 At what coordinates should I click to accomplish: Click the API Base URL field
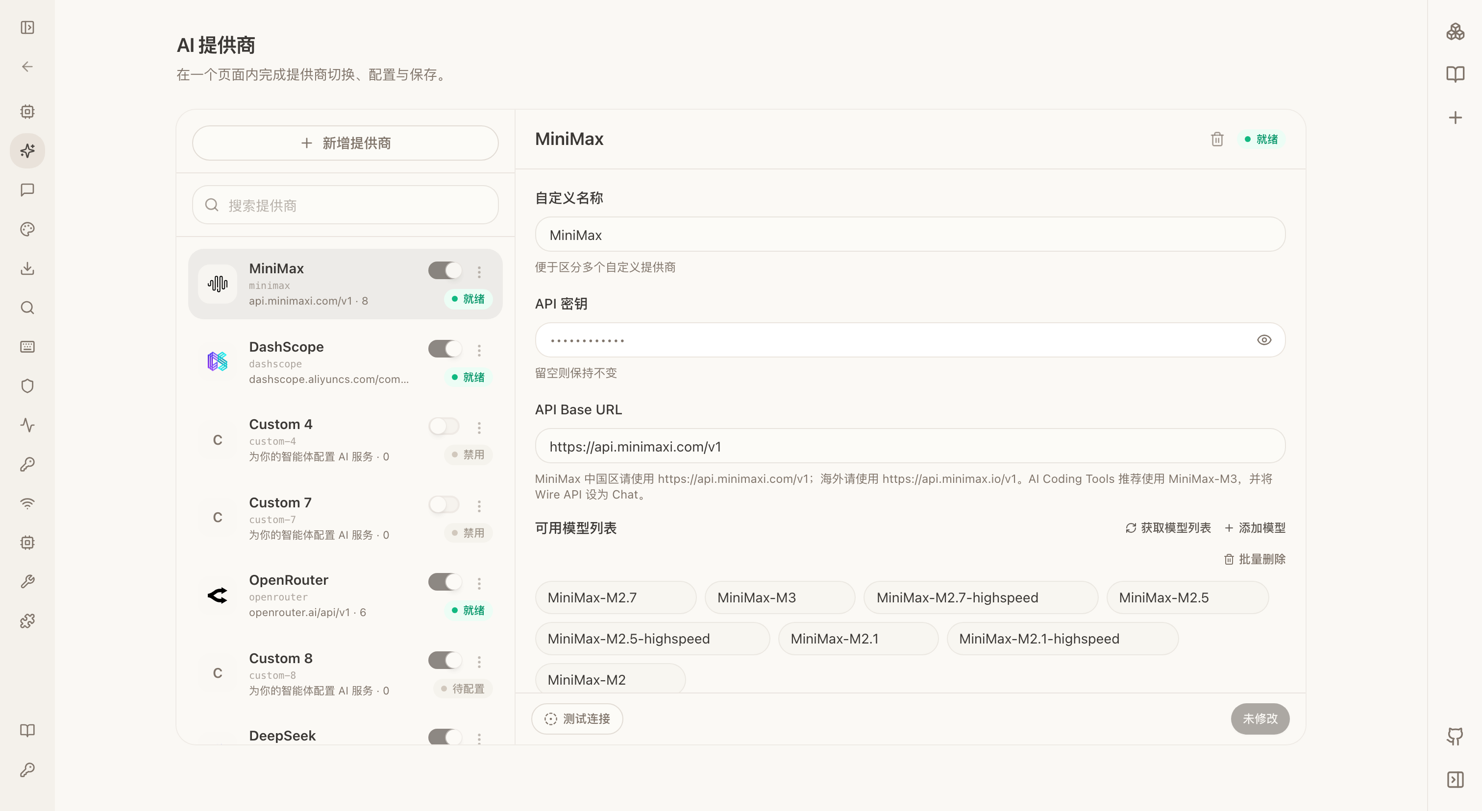pos(910,446)
